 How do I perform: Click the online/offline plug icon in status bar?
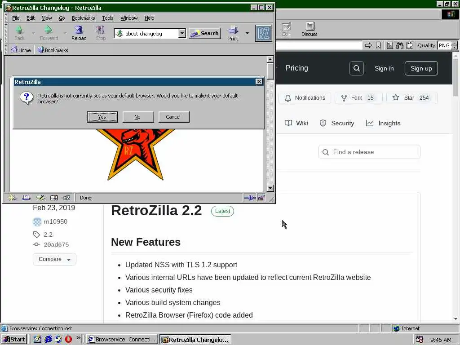pos(250,198)
